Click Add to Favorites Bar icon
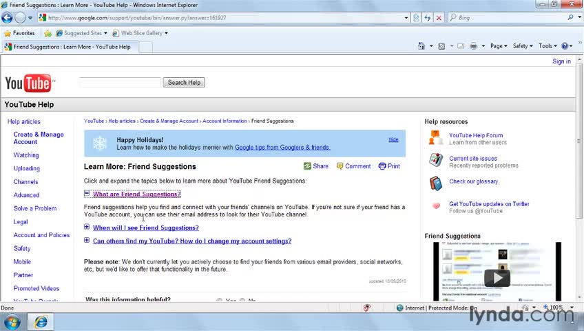 tap(48, 33)
